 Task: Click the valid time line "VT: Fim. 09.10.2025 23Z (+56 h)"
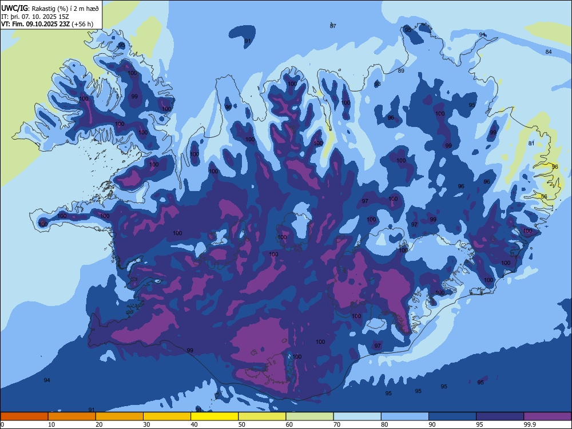[47, 24]
